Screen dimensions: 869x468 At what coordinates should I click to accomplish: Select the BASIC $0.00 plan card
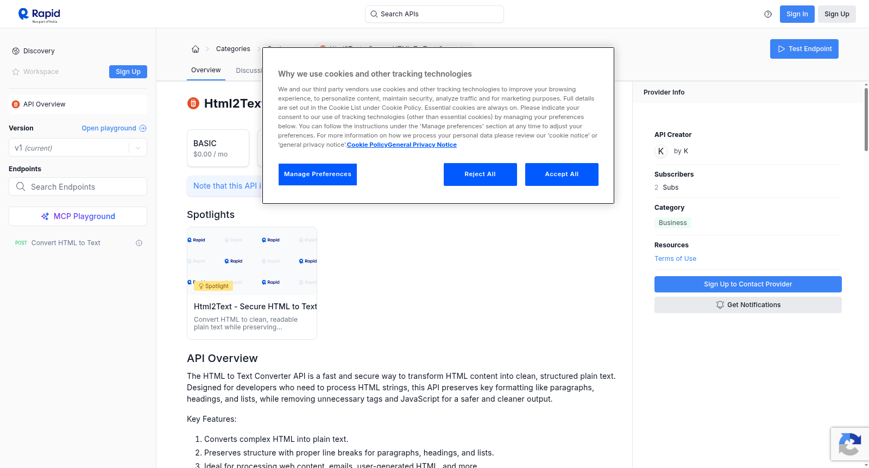(x=218, y=148)
